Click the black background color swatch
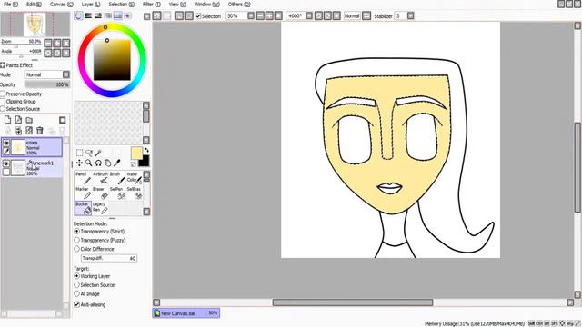Image resolution: width=582 pixels, height=327 pixels. [144, 161]
